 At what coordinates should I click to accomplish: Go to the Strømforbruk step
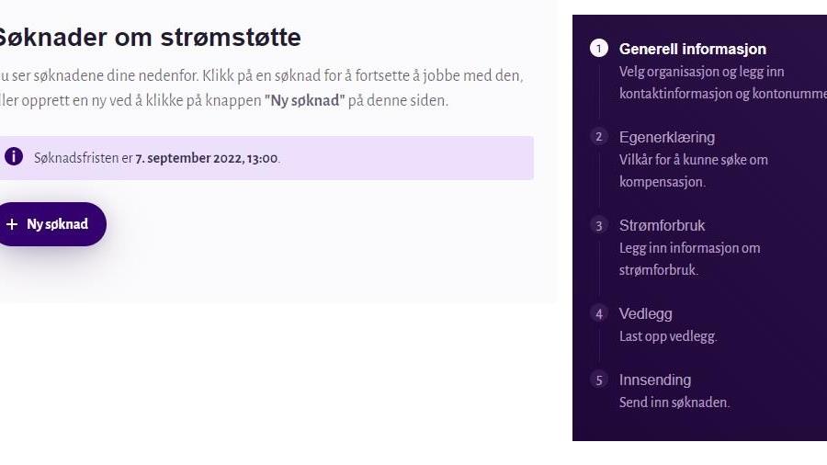(662, 226)
